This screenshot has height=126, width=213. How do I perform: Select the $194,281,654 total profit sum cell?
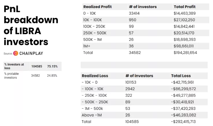(185, 53)
